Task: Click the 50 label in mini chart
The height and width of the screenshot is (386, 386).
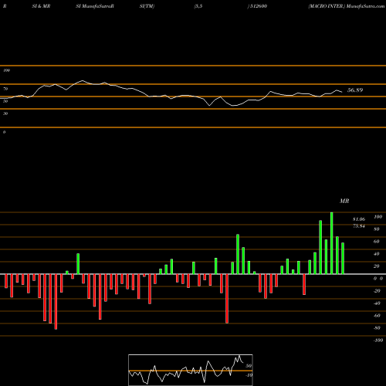Action: pyautogui.click(x=249, y=366)
